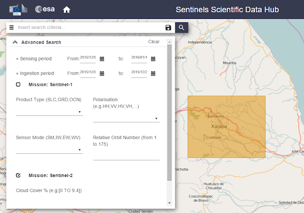The width and height of the screenshot is (304, 213).
Task: Click the orange selection area on map
Action: tap(227, 127)
